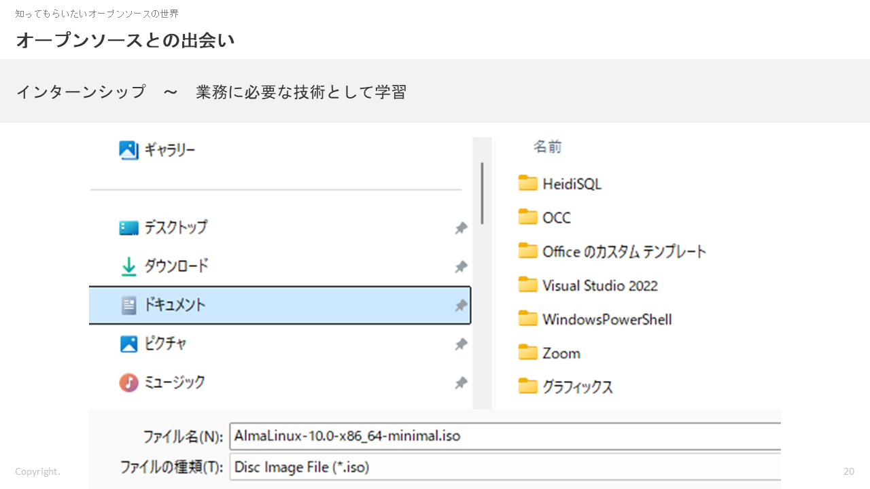Toggle the pin beside Pictures
The height and width of the screenshot is (489, 870).
pos(461,344)
